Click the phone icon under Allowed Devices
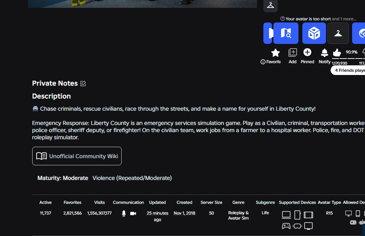This screenshot has height=236, width=365. pyautogui.click(x=358, y=213)
